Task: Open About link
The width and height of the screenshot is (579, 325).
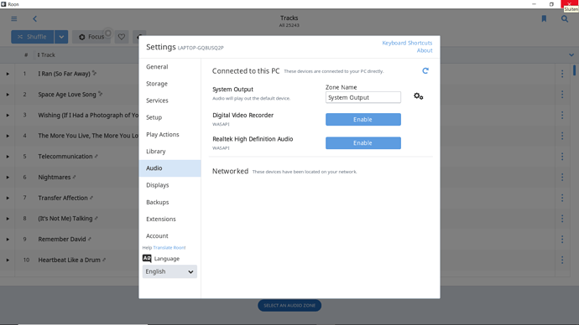Action: (x=425, y=50)
